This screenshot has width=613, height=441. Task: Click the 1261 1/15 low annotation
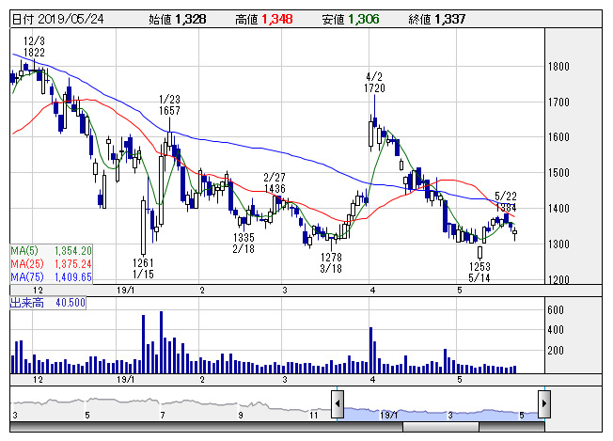click(x=143, y=269)
